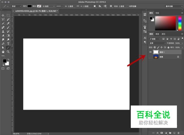This screenshot has width=184, height=135.
Task: Open the stroke line style dropdown
Action: (x=59, y=6)
